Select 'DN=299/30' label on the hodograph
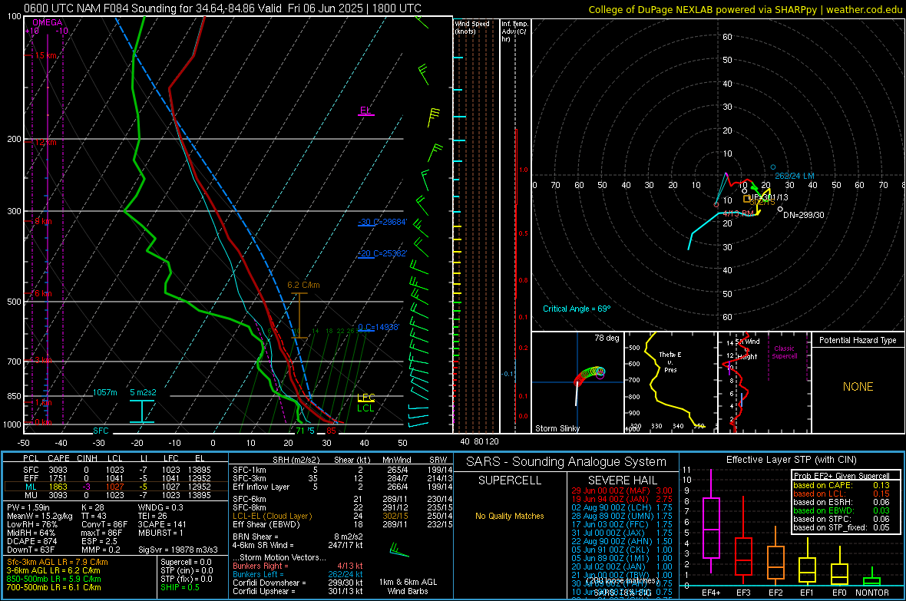906x601 pixels. 804,215
